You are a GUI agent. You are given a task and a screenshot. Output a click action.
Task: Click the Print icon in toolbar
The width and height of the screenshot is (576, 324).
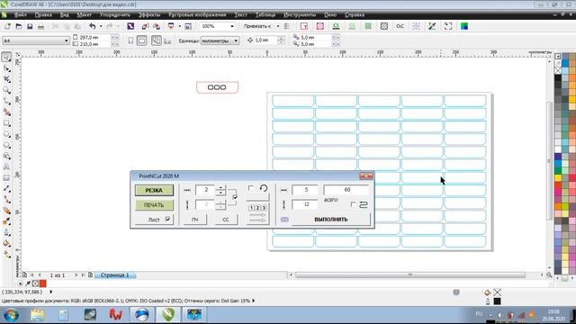point(40,26)
